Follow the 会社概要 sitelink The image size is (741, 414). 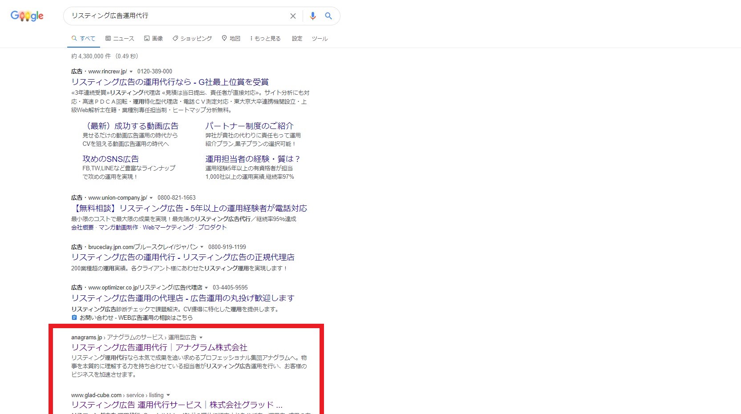(82, 227)
